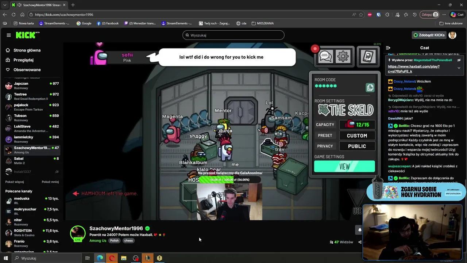Open Edge three-dots settings menu

[x=444, y=15]
